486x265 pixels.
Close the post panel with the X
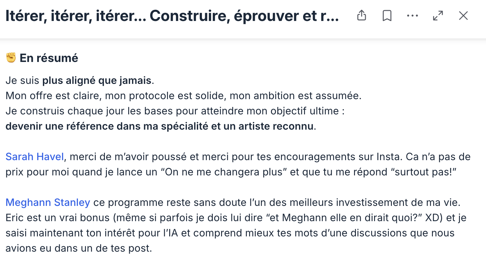pos(463,16)
